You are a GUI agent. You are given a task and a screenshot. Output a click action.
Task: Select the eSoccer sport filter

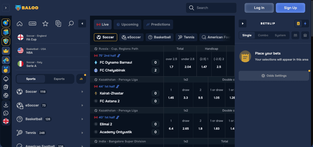tap(131, 37)
